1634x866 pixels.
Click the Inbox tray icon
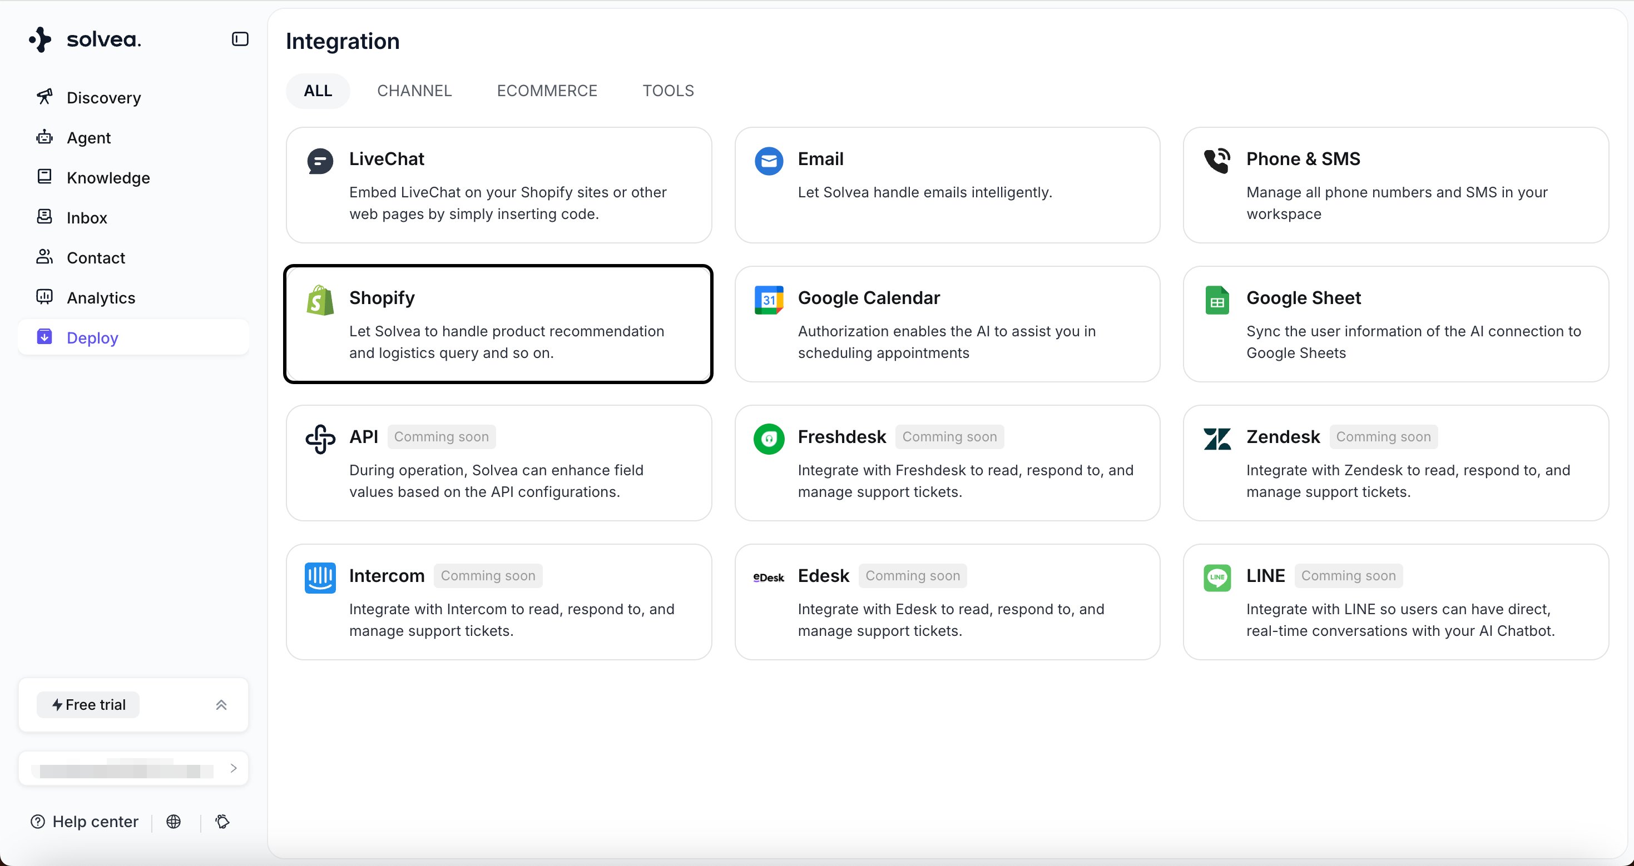44,217
